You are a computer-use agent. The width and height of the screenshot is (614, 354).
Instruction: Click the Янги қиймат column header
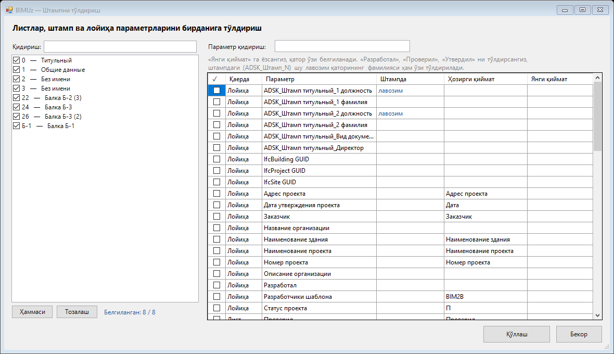[560, 79]
